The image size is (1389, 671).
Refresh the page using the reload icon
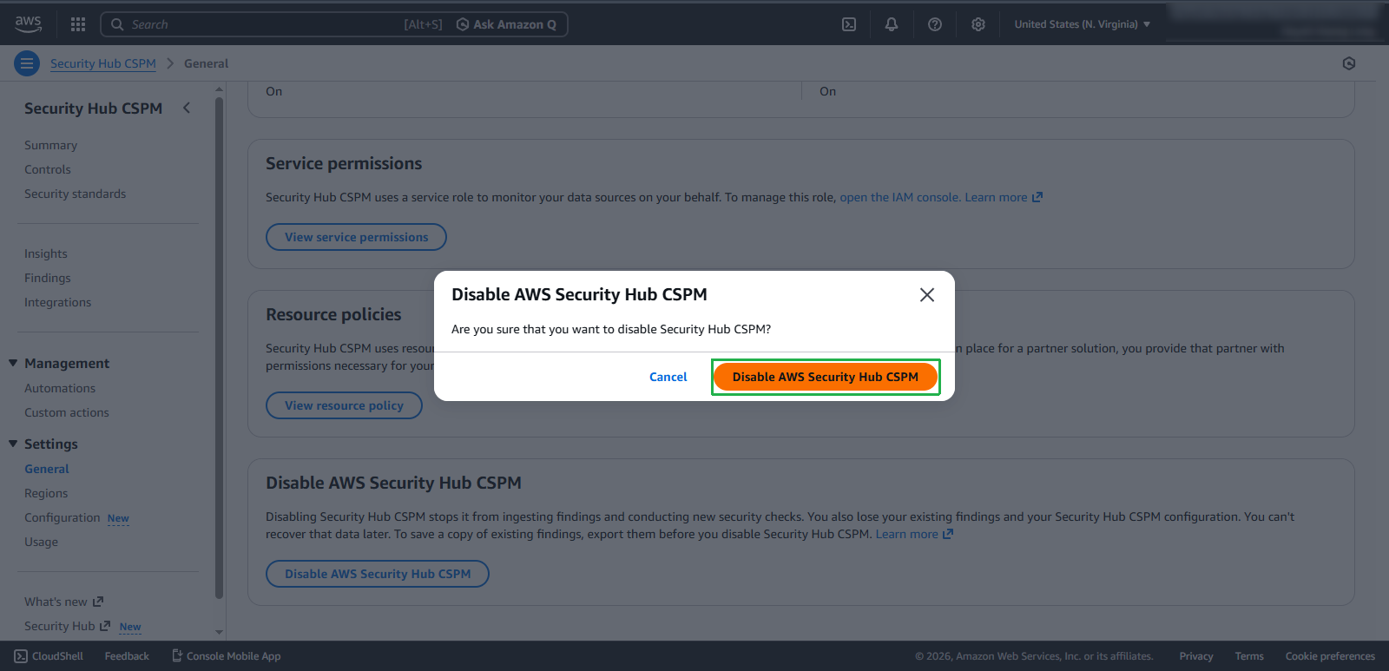[x=1349, y=62]
